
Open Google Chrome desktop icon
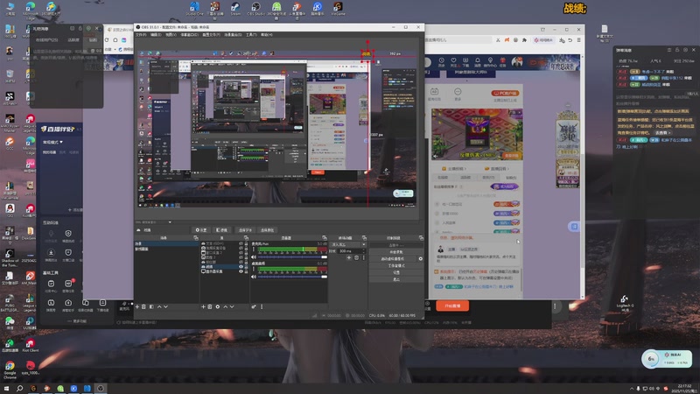tap(10, 369)
